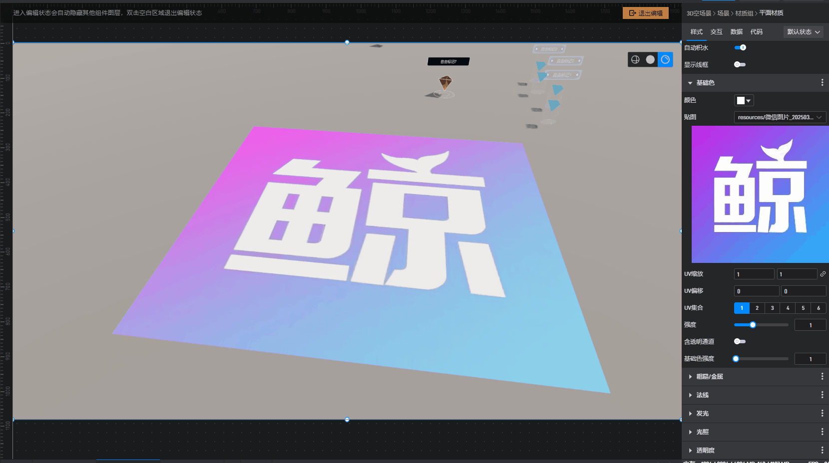829x463 pixels.
Task: Select the wireframe globe view mode icon
Action: [635, 60]
